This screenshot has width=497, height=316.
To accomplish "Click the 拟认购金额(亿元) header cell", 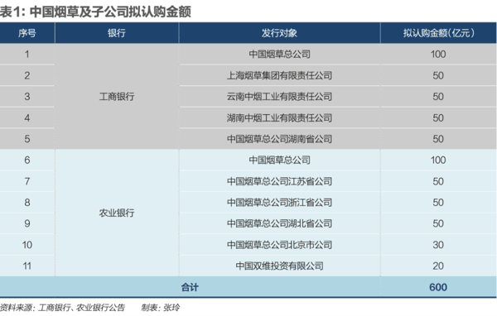I will pos(439,33).
